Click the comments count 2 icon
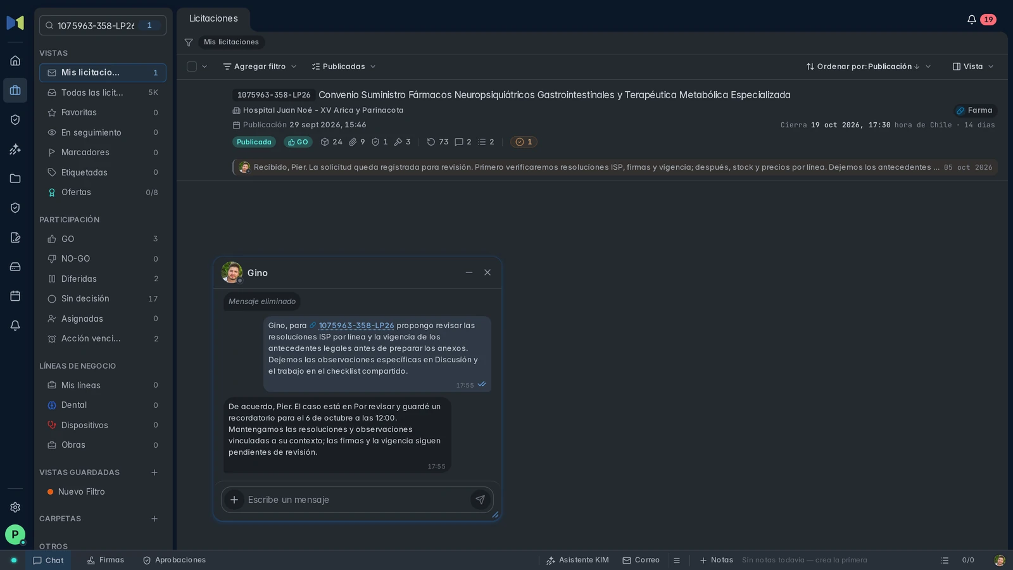The width and height of the screenshot is (1013, 570). coord(463,142)
